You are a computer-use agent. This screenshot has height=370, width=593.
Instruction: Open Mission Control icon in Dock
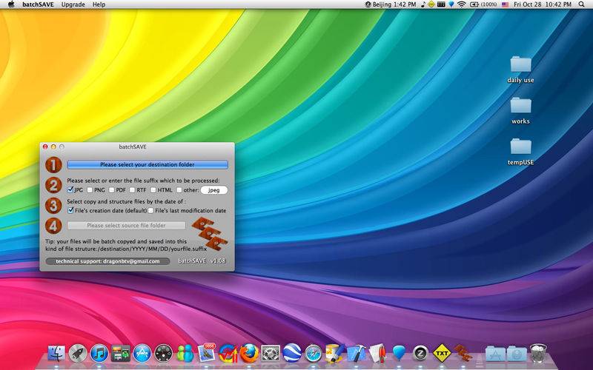121,354
